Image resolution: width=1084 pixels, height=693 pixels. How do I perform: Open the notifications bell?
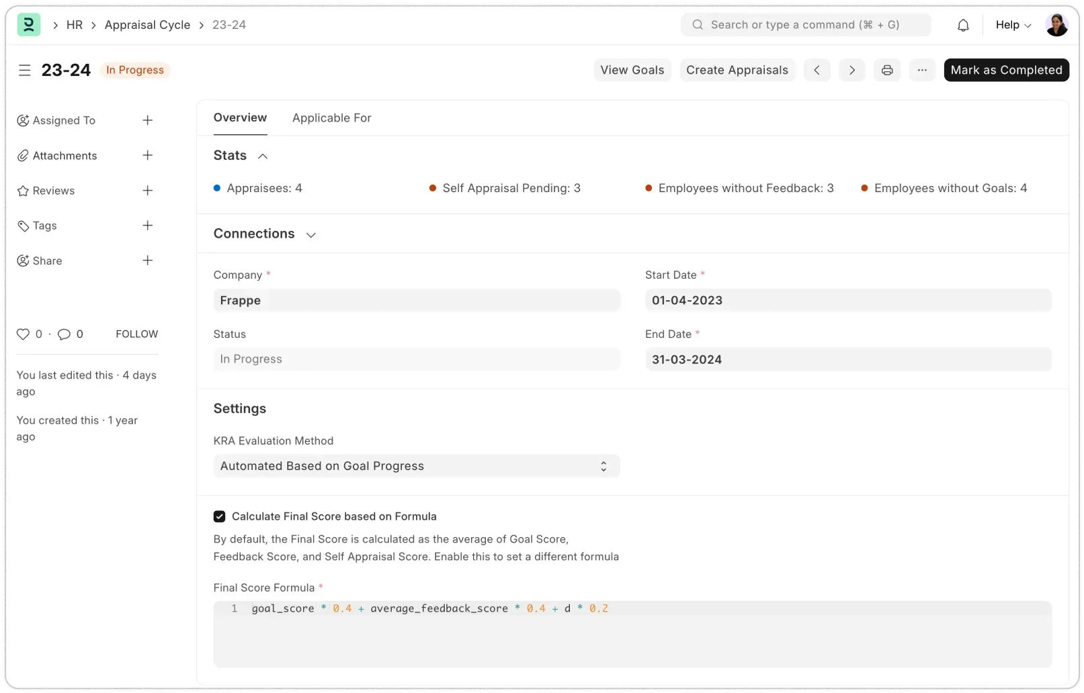click(963, 25)
